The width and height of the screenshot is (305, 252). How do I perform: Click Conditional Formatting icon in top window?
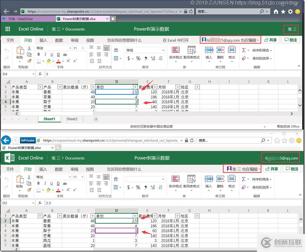point(175,50)
